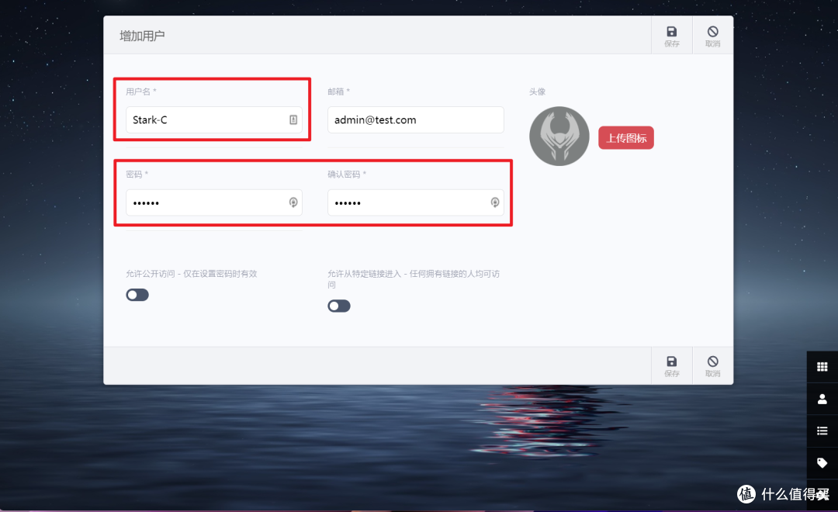Toggle 允许公开访问 switch

tap(137, 295)
